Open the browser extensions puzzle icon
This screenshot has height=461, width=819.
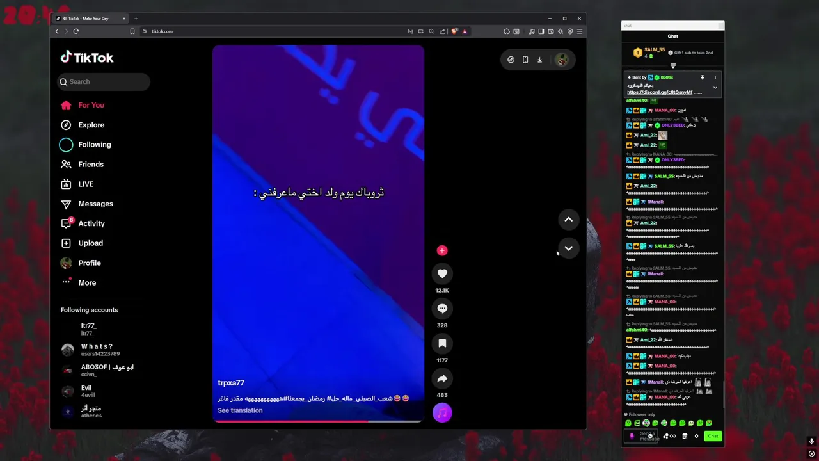point(507,31)
